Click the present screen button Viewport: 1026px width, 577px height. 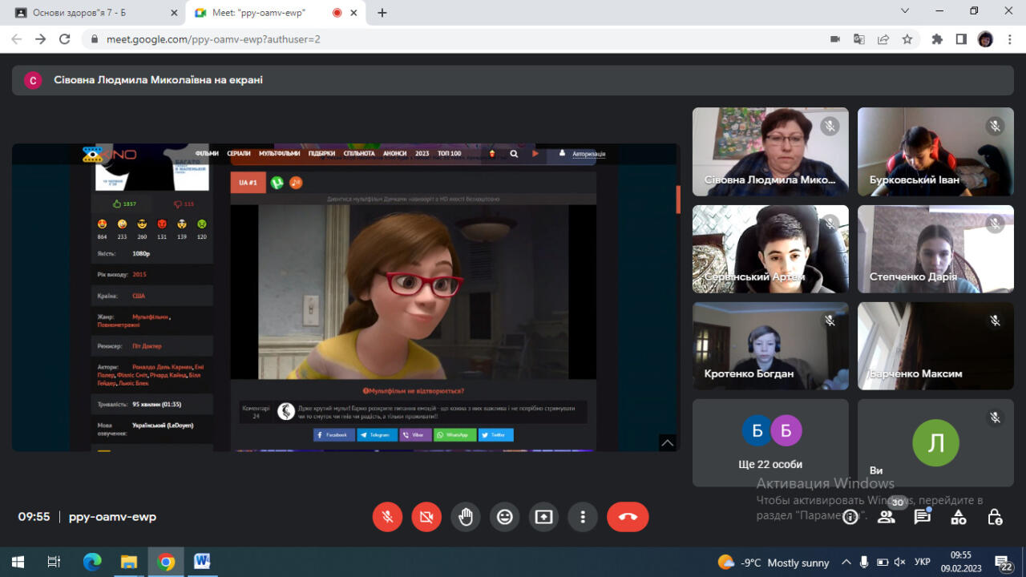coord(544,517)
